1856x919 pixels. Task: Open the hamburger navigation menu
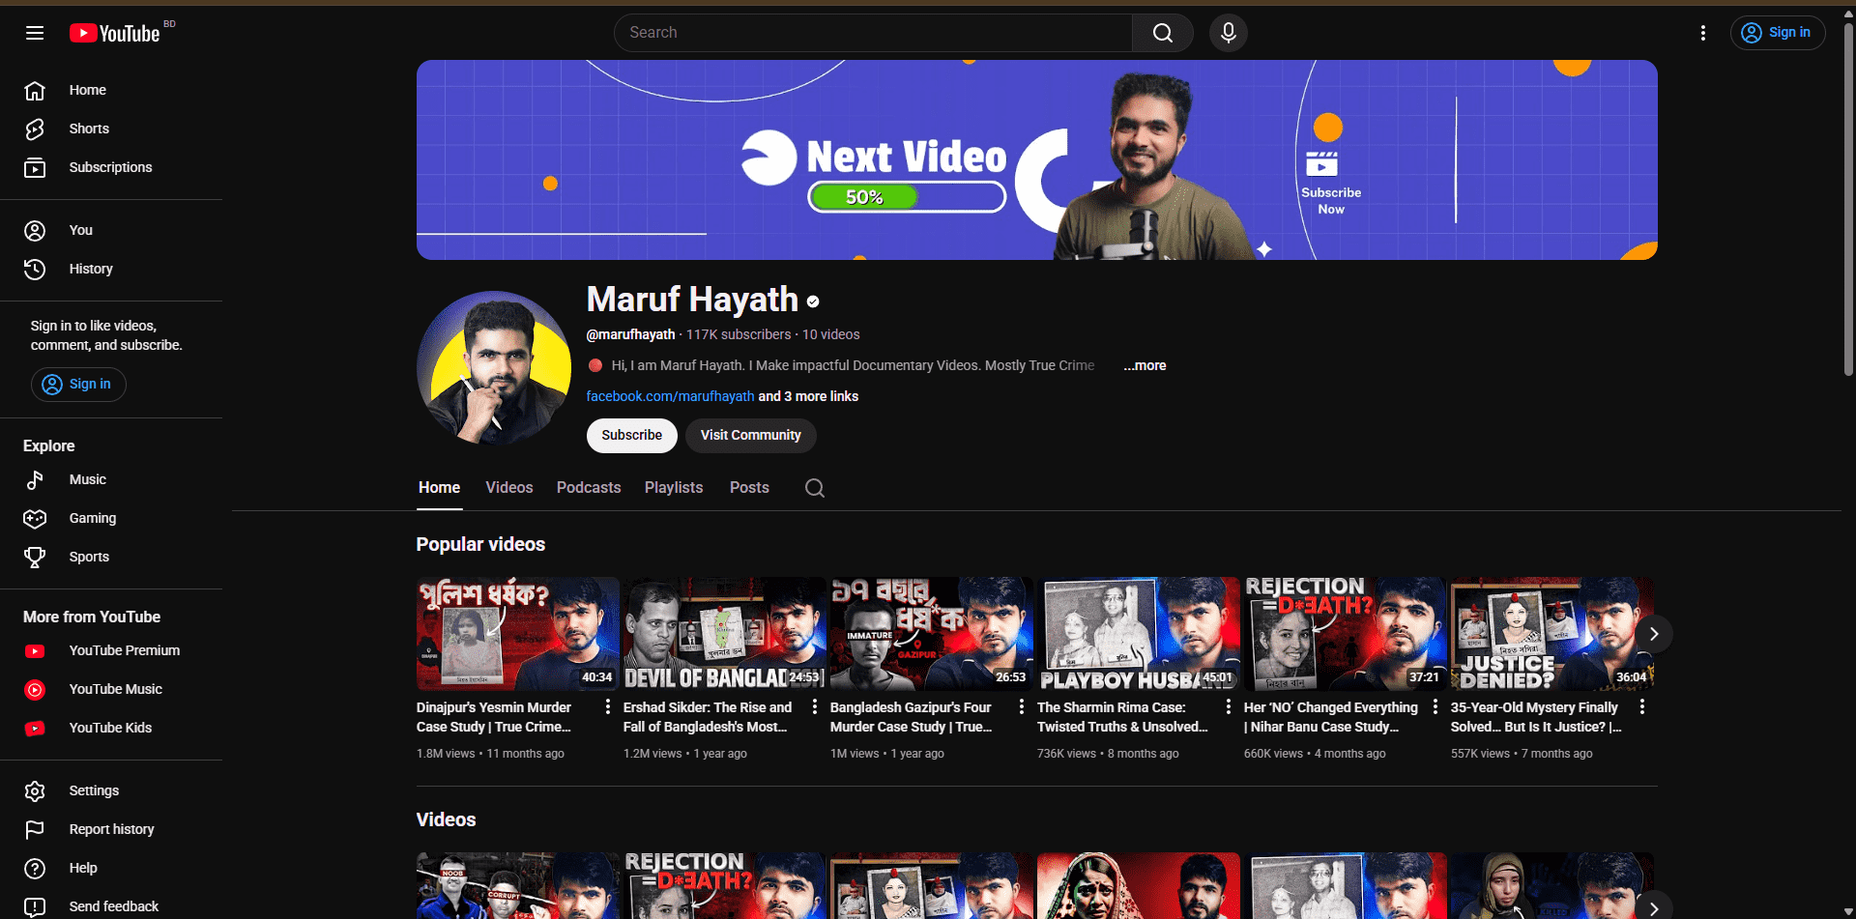coord(35,32)
